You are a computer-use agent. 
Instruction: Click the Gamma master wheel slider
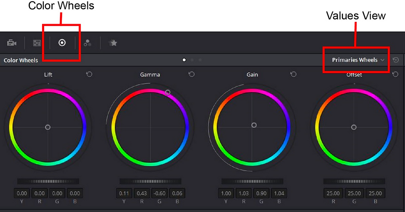pyautogui.click(x=150, y=181)
